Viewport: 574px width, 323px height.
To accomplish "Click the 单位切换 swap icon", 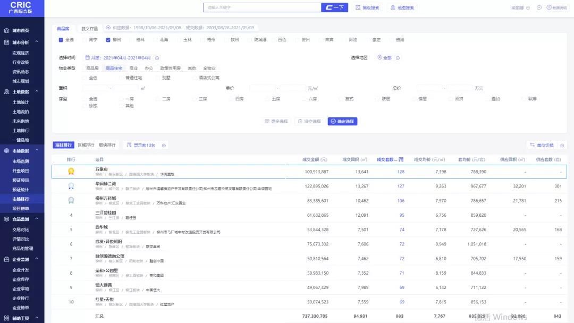I will click(x=532, y=145).
